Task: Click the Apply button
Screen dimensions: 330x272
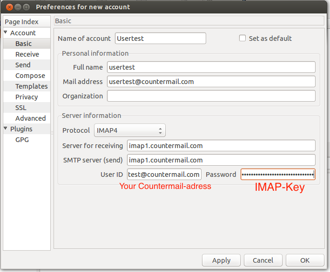Action: coord(221,260)
